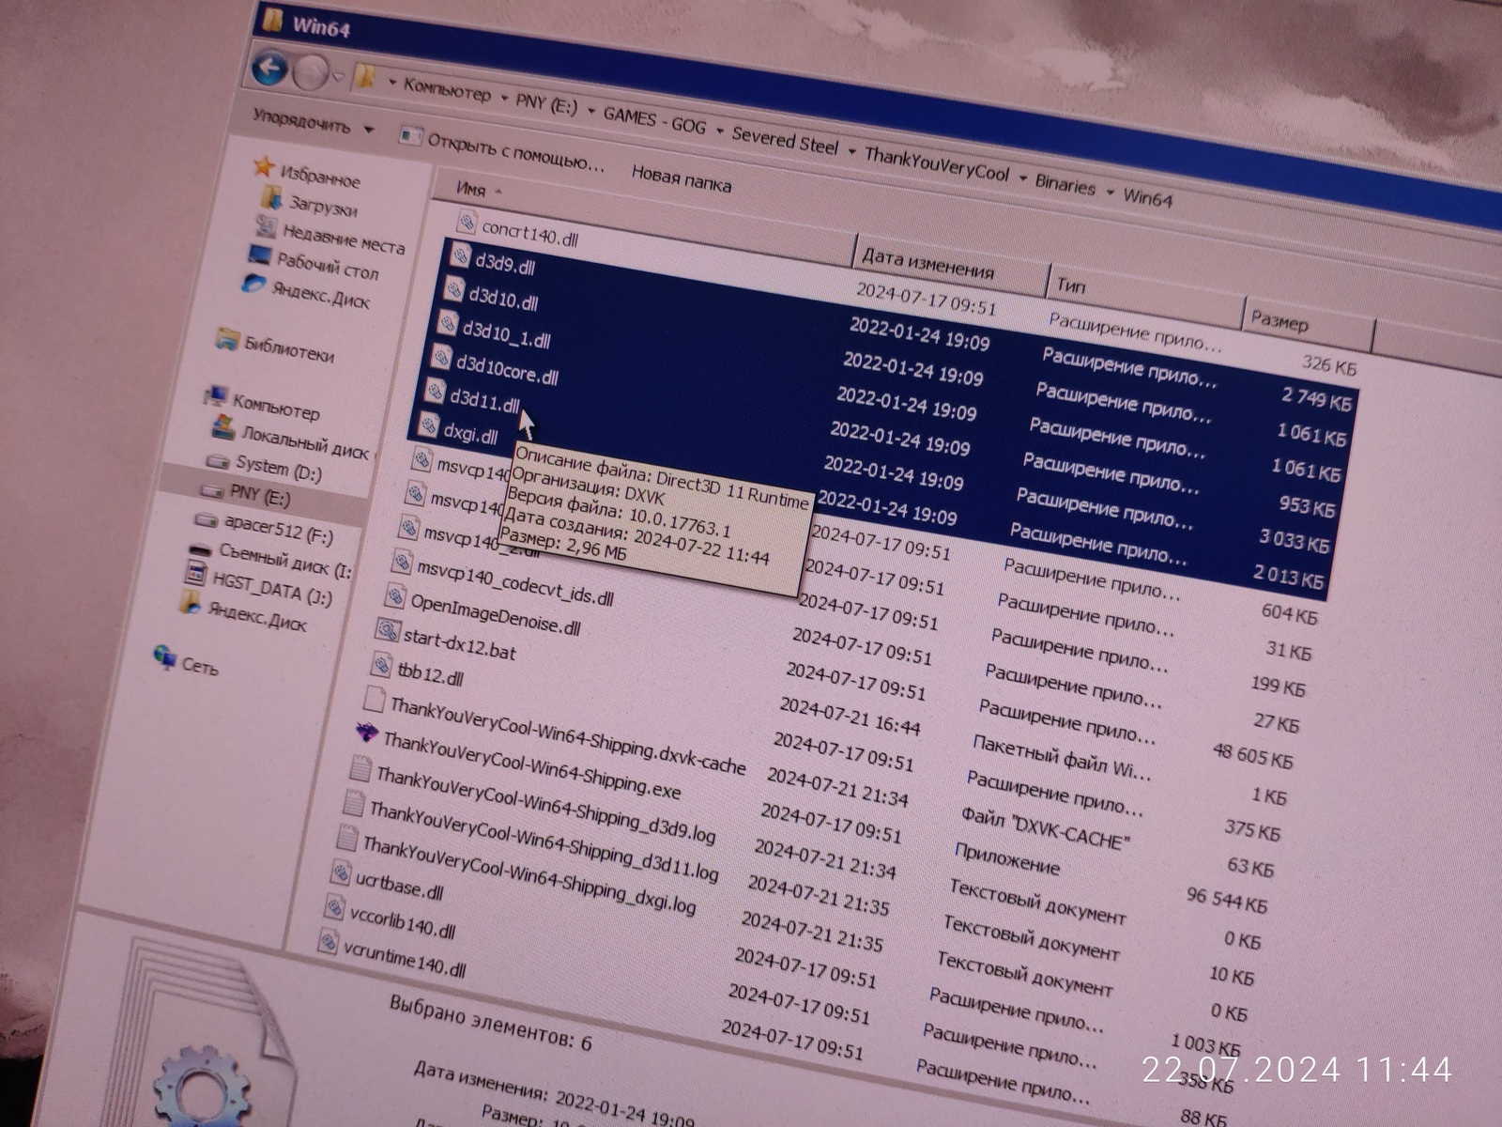Click the Компьютер breadcrumb segment
1502x1127 pixels.
[x=447, y=91]
